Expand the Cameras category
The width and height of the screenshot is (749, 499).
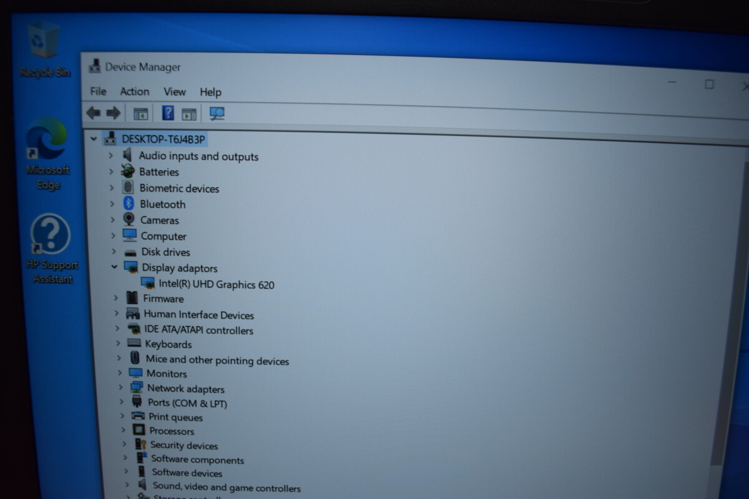[x=114, y=220]
